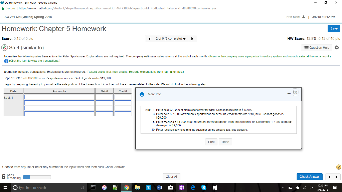
Task: Click the settings gear near Question Help
Action: [x=337, y=47]
